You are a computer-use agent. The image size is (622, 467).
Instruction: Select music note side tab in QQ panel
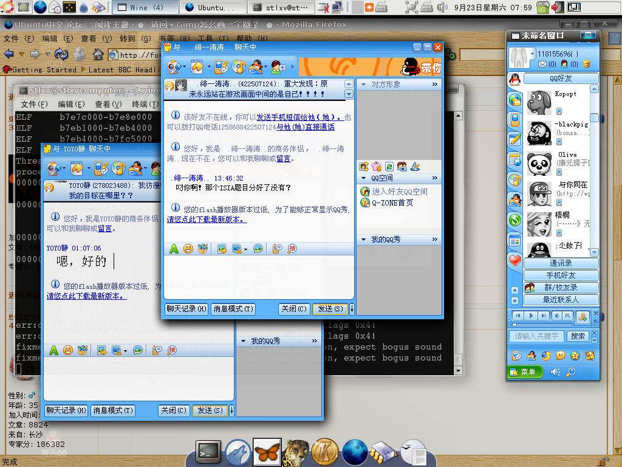pyautogui.click(x=515, y=180)
